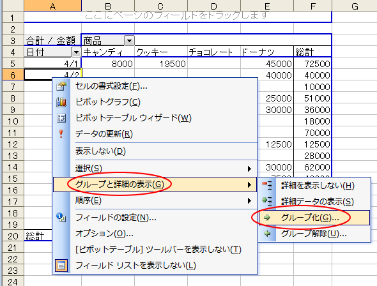
Task: Click the 総計 row label in row 20
Action: tap(38, 236)
